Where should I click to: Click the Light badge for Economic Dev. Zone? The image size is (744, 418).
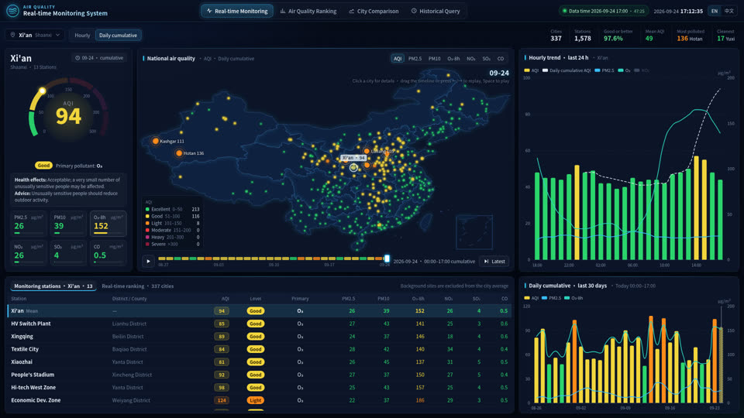(x=255, y=400)
